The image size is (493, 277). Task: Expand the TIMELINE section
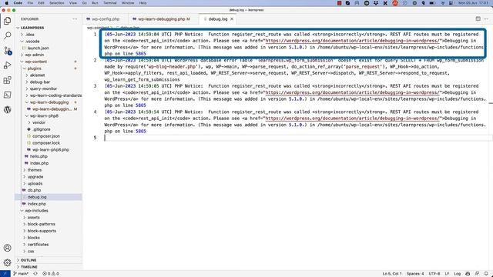tap(29, 267)
